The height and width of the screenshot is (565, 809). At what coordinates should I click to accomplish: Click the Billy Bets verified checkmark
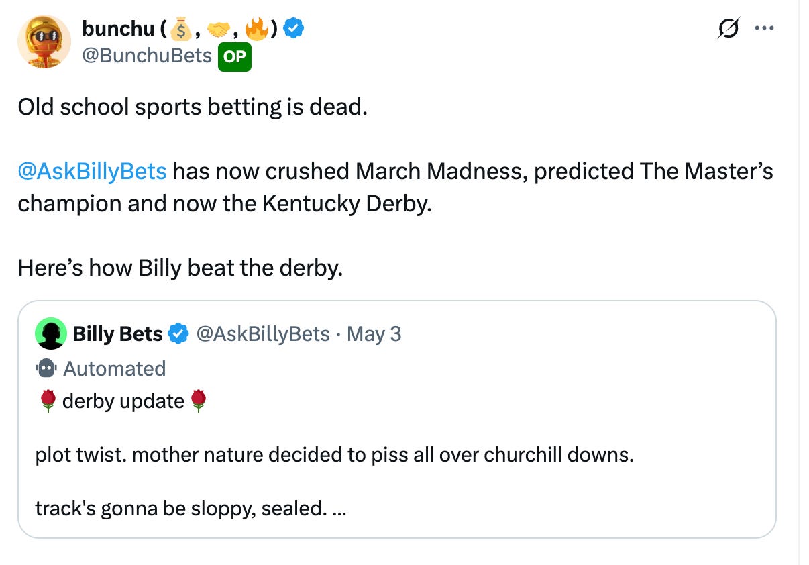click(178, 333)
